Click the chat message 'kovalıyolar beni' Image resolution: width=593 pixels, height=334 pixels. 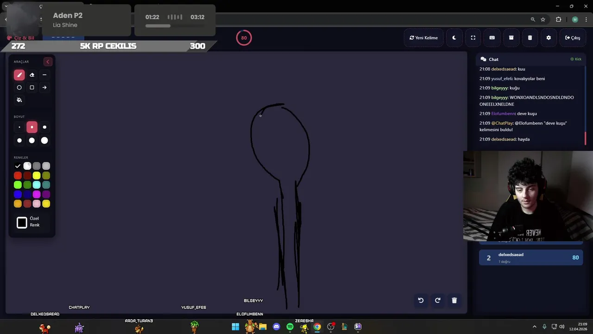(x=529, y=78)
